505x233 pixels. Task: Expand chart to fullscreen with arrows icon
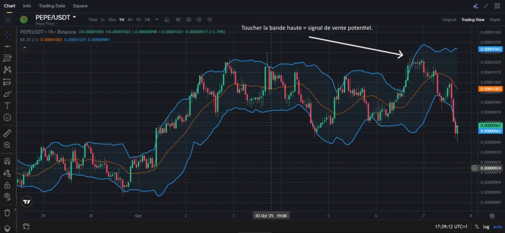point(486,6)
